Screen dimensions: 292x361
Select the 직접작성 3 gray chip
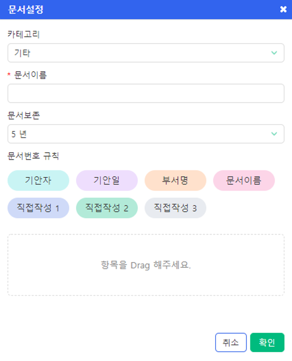[x=175, y=208]
